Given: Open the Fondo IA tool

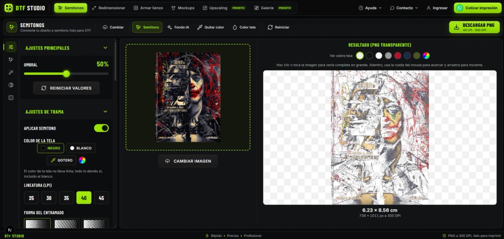Looking at the screenshot, I should coord(178,27).
